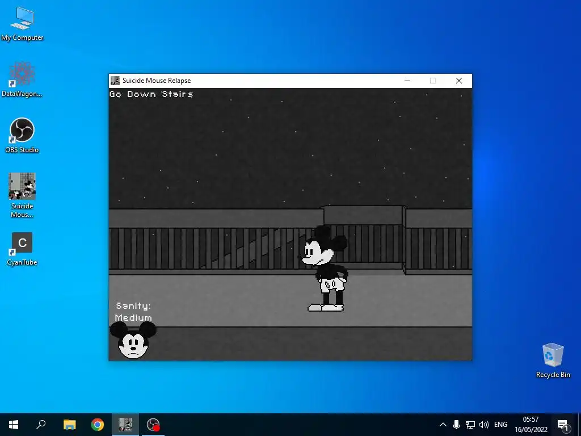This screenshot has width=581, height=436.
Task: Click the game window title bar icon
Action: tap(115, 81)
